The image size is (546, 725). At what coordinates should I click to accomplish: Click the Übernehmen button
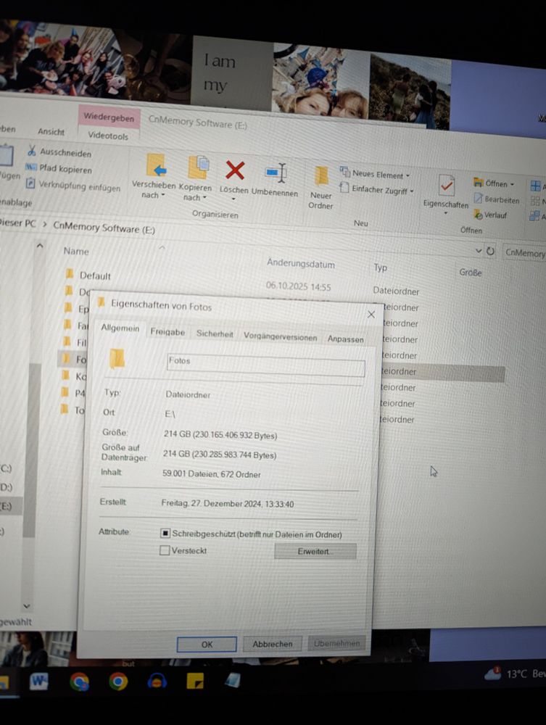pos(336,643)
